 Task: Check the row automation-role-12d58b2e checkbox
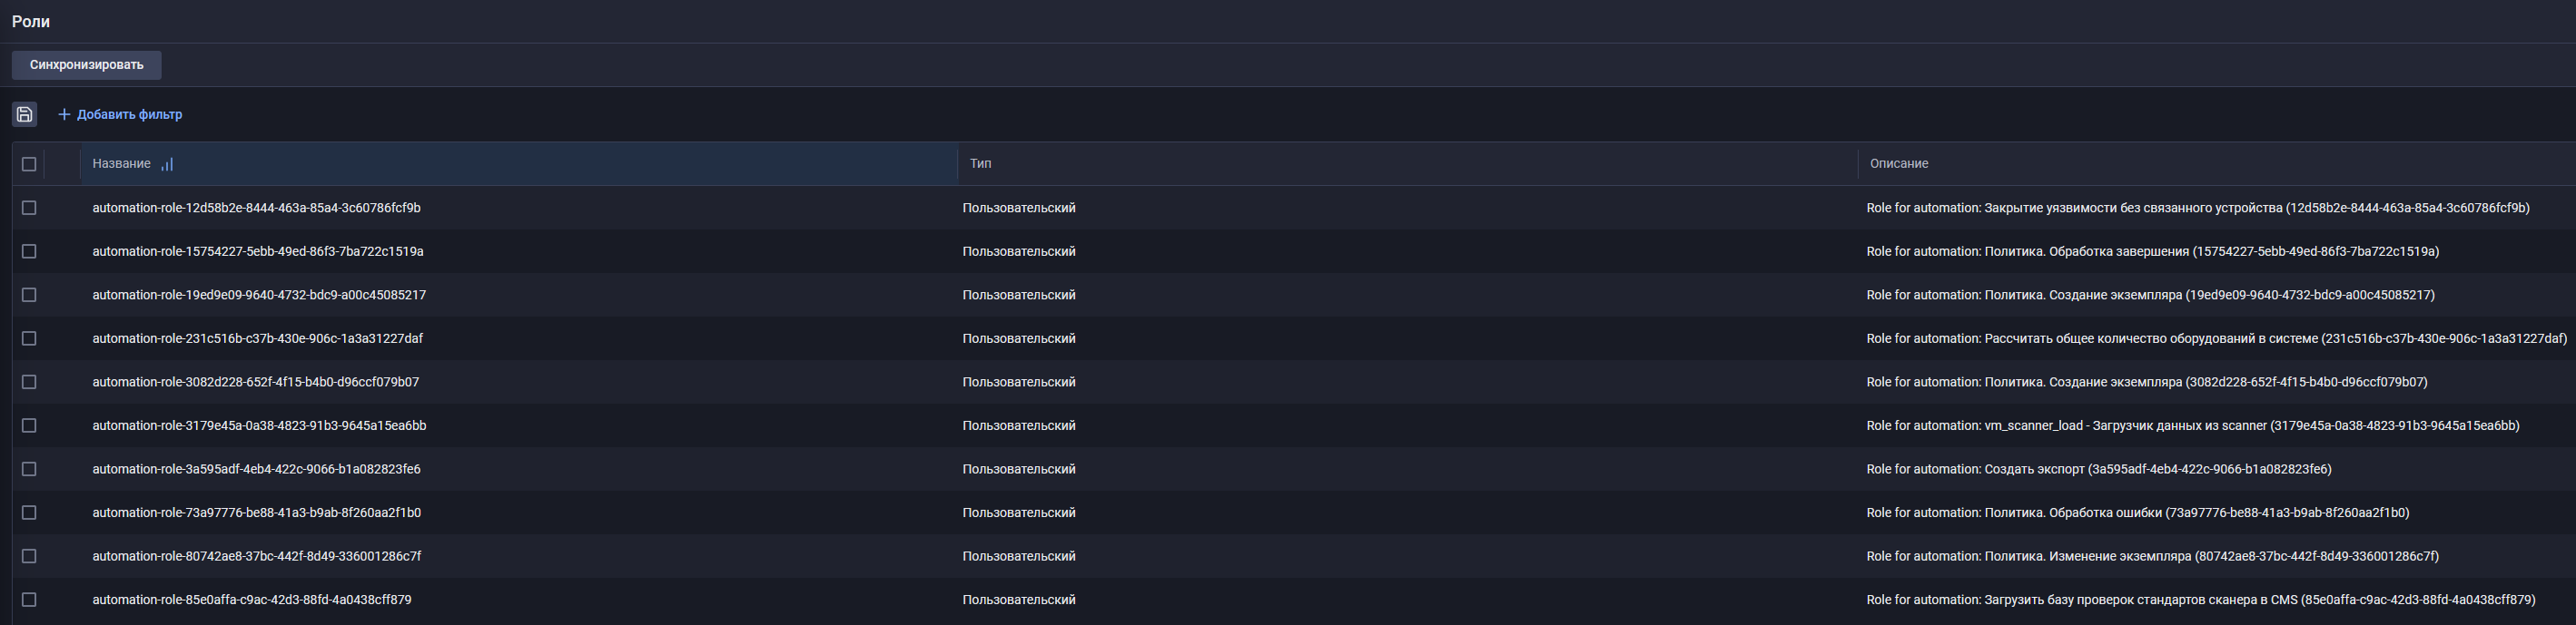coord(29,208)
